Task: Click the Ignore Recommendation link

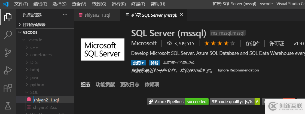Action: point(238,70)
